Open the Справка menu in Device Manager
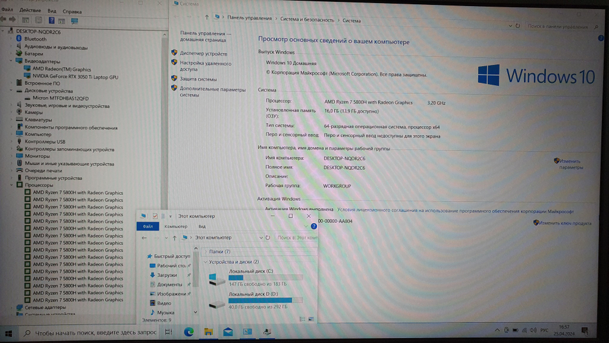Viewport: 609px width, 343px height. click(72, 11)
